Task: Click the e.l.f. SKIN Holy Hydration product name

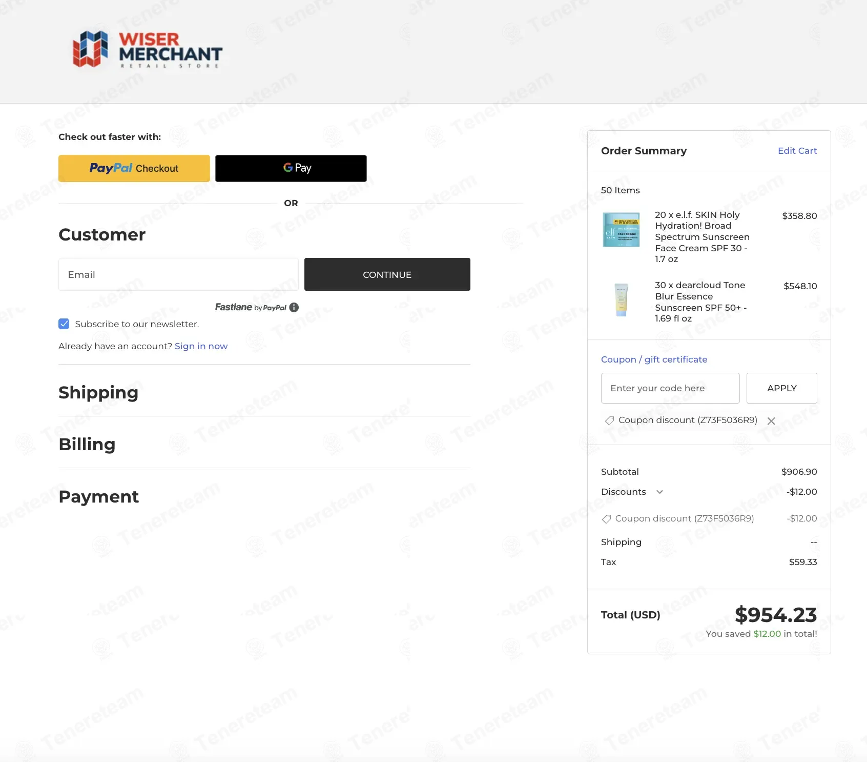Action: pos(702,237)
